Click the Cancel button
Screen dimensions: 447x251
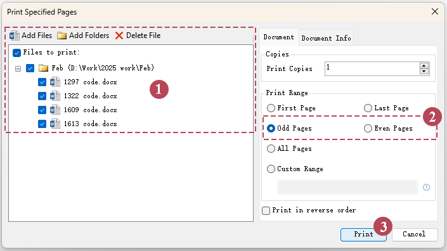tap(415, 235)
